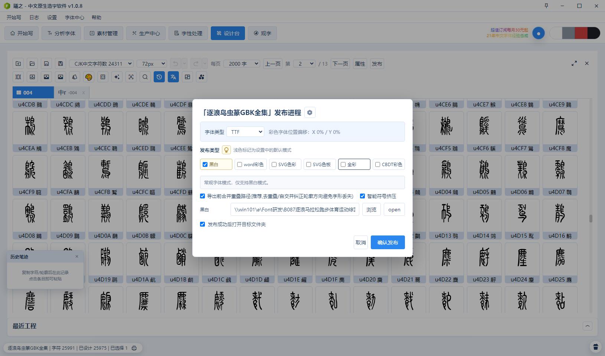The height and width of the screenshot is (356, 605).
Task: Click the shapes icon beside the palette
Action: click(x=75, y=77)
